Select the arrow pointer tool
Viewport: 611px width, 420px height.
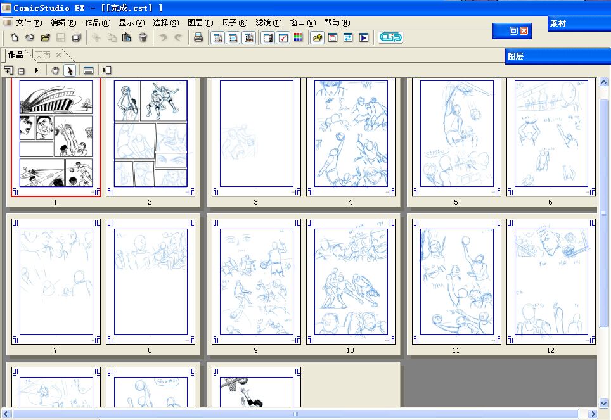[70, 70]
